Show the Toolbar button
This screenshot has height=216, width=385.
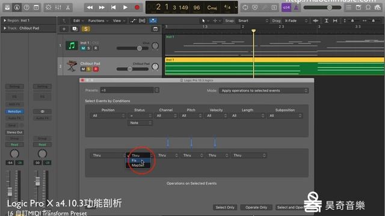pos(36,7)
